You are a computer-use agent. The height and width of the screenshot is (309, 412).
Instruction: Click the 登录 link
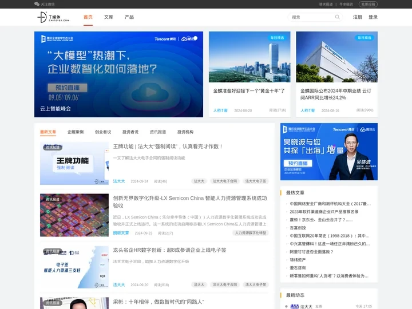(373, 17)
